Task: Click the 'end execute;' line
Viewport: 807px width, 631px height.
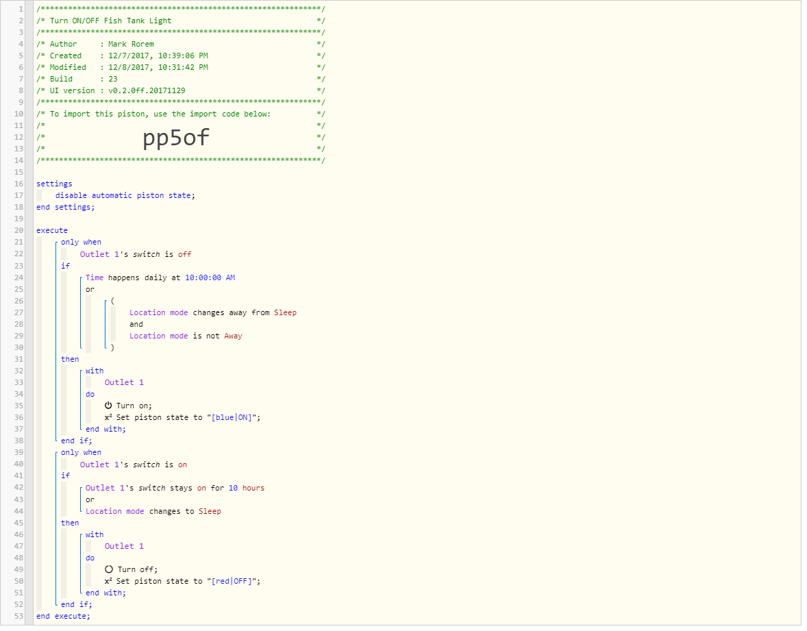Action: [63, 616]
